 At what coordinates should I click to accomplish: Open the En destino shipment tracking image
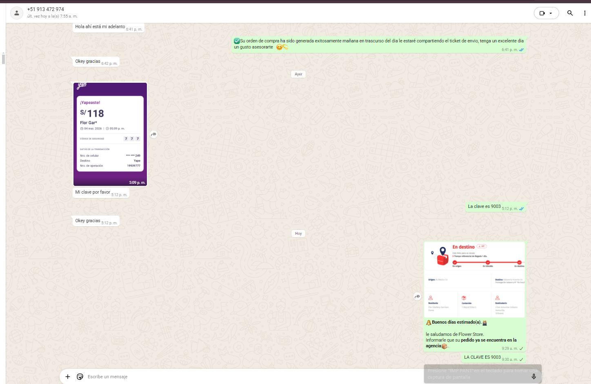point(474,279)
